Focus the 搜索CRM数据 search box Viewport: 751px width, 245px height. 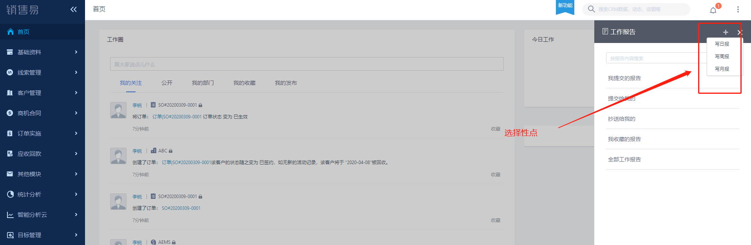636,9
